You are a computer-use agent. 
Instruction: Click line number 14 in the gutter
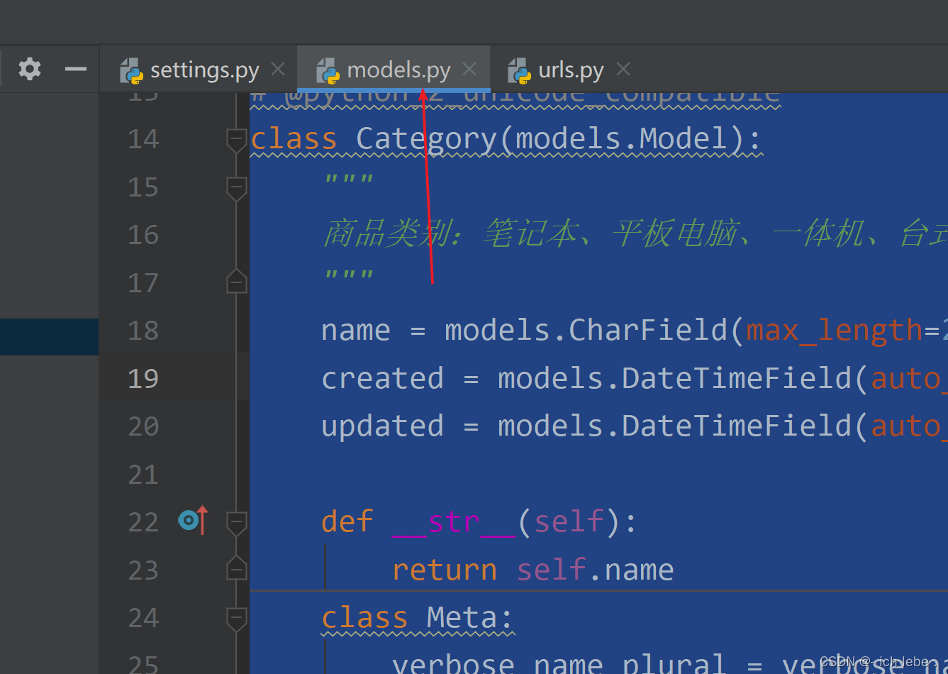tap(143, 139)
